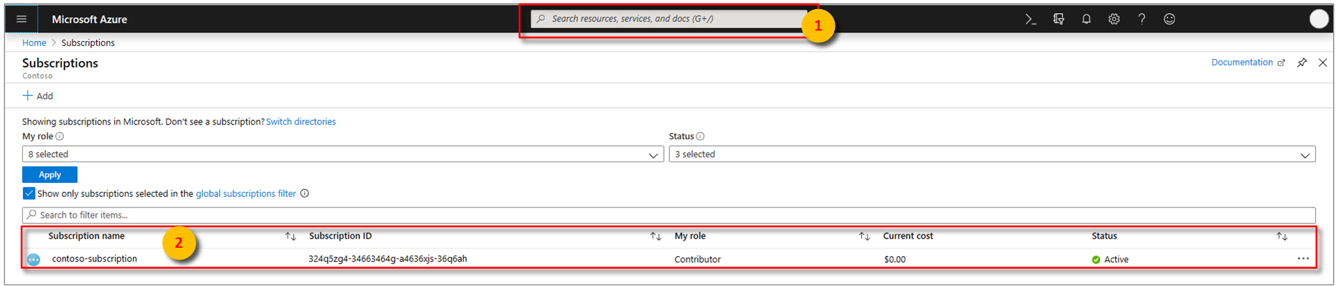Click the Apply button
Image resolution: width=1338 pixels, height=286 pixels.
click(x=49, y=175)
